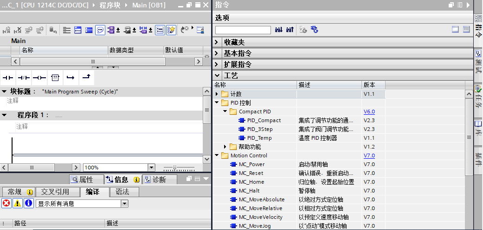Switch to the 诊断 tab
Image resolution: width=483 pixels, height=230 pixels.
pyautogui.click(x=160, y=180)
